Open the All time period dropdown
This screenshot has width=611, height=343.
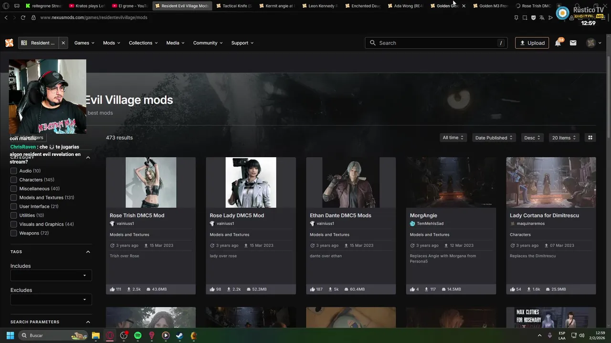coord(453,138)
